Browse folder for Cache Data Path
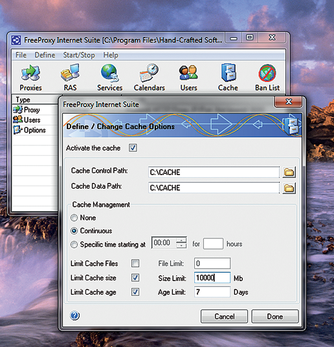The height and width of the screenshot is (347, 334). tap(289, 188)
